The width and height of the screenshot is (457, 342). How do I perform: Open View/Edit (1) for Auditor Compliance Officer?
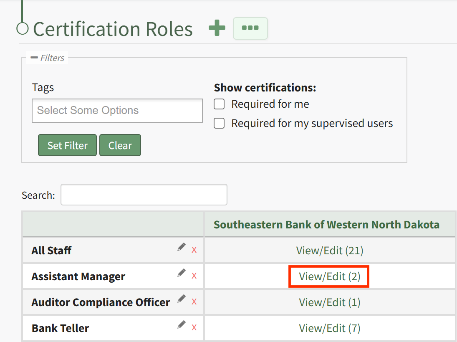click(x=330, y=302)
